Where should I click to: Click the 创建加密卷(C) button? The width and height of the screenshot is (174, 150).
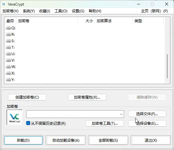[27, 97]
